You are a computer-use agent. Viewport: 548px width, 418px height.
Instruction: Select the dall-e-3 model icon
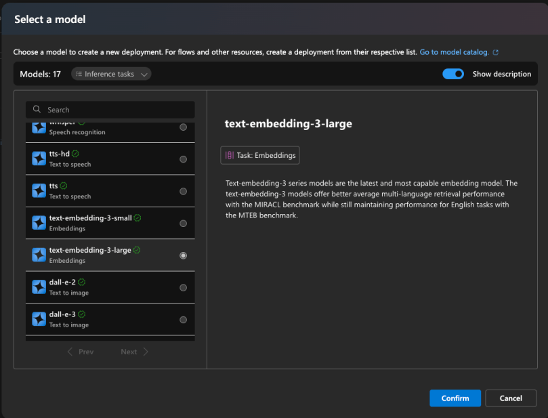pos(39,318)
